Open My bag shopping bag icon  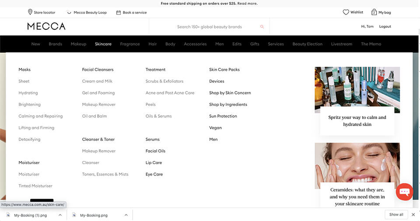(x=374, y=12)
